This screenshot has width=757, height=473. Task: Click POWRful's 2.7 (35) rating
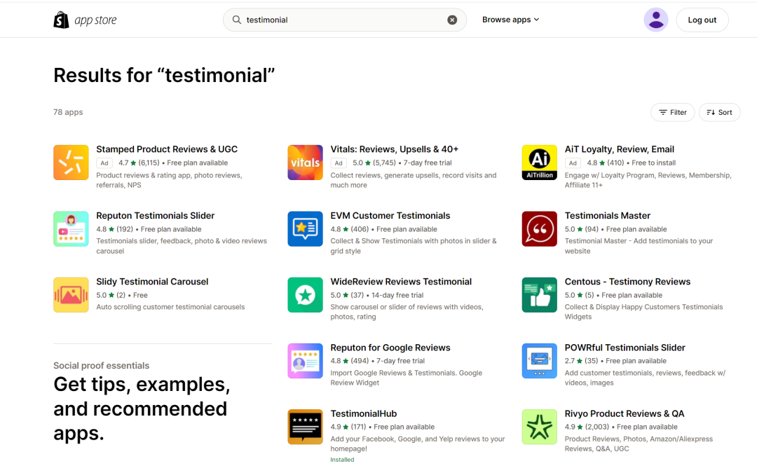click(581, 361)
